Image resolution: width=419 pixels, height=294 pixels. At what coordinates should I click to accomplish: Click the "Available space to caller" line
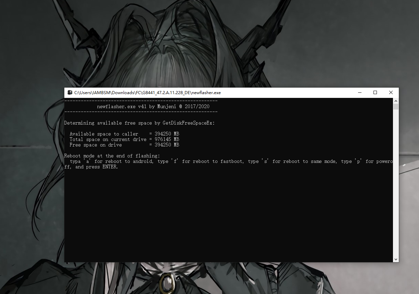(x=124, y=134)
